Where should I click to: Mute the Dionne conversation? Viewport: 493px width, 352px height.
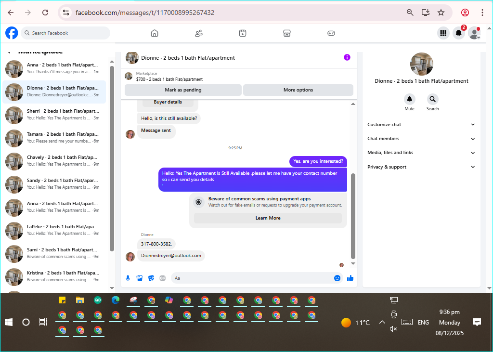(409, 99)
